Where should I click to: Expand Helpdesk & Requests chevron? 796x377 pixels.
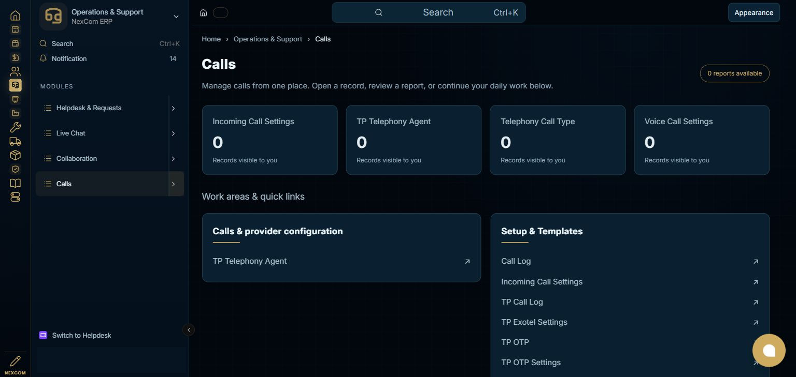click(x=173, y=108)
